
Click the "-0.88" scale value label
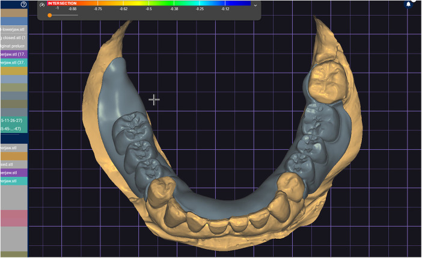click(72, 9)
